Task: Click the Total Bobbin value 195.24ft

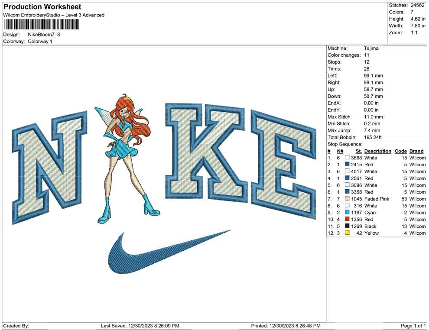Action: click(373, 137)
